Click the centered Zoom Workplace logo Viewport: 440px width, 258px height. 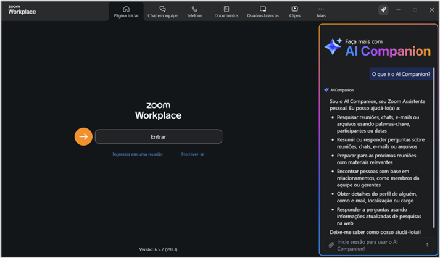[158, 111]
